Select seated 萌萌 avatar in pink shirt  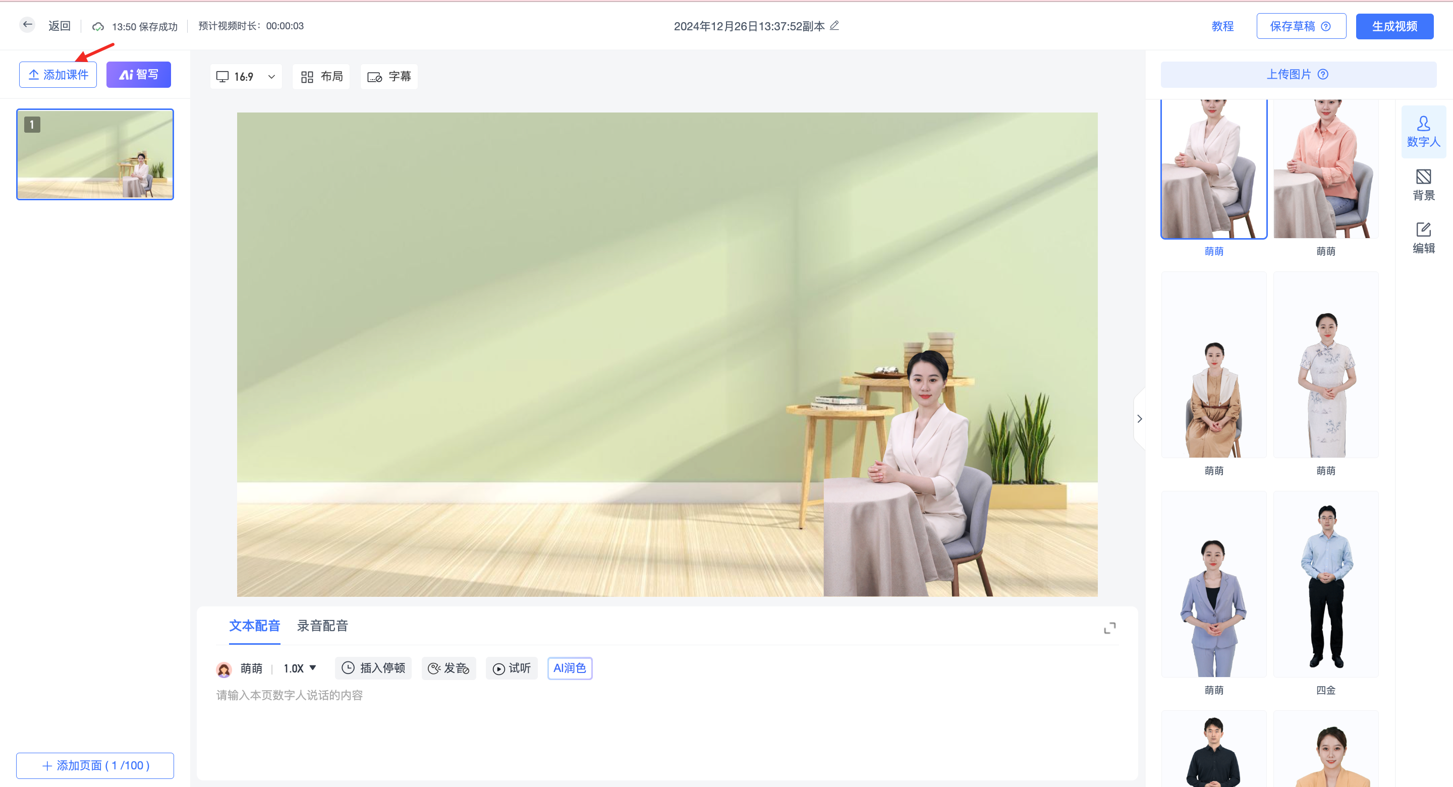coord(1326,169)
